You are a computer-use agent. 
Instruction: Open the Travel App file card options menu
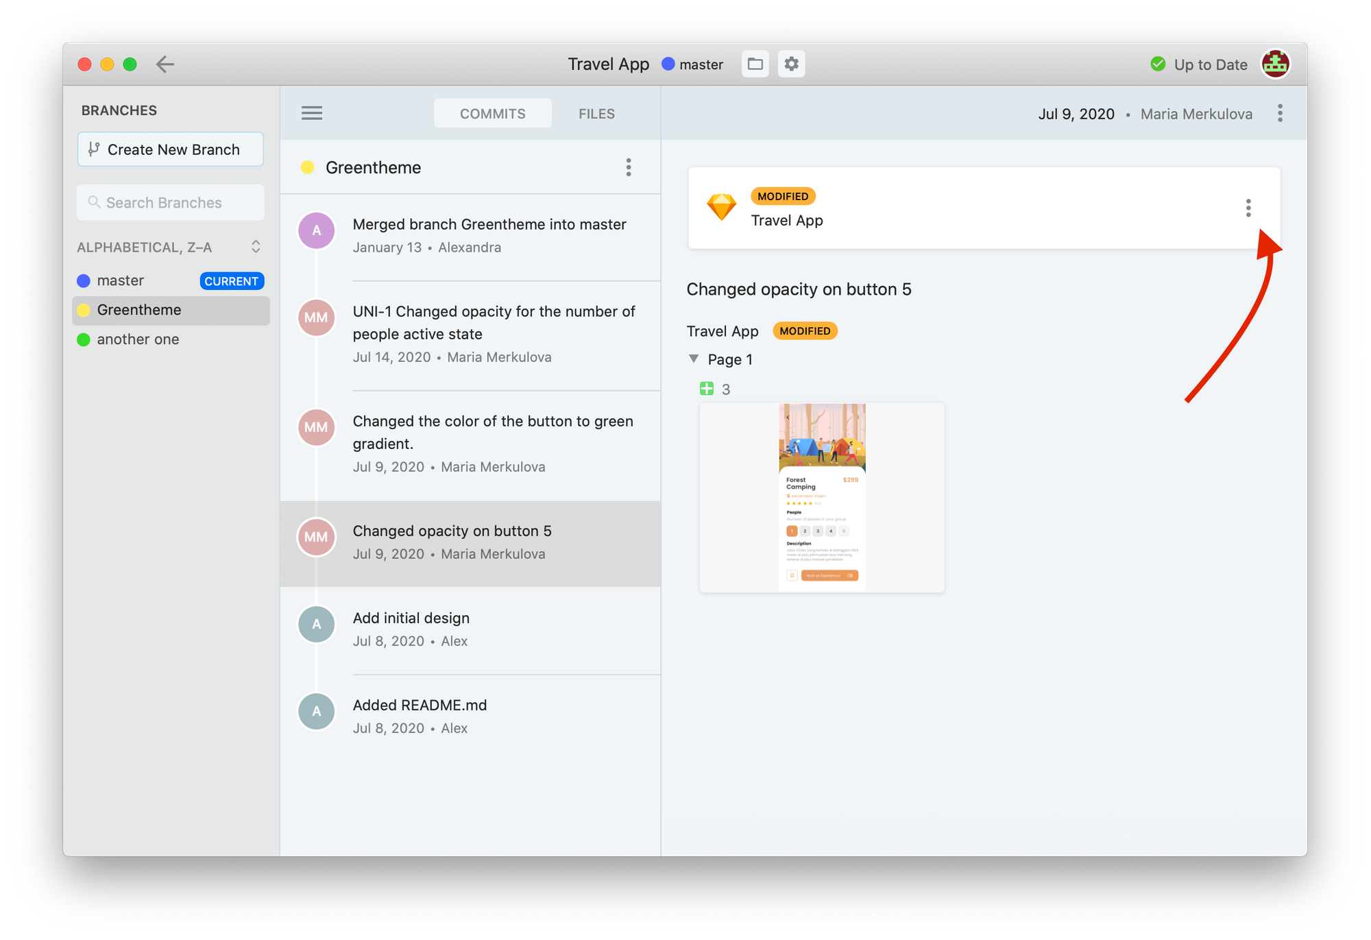click(x=1248, y=208)
